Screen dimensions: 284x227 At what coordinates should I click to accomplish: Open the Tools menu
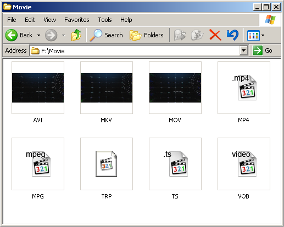pyautogui.click(x=105, y=20)
